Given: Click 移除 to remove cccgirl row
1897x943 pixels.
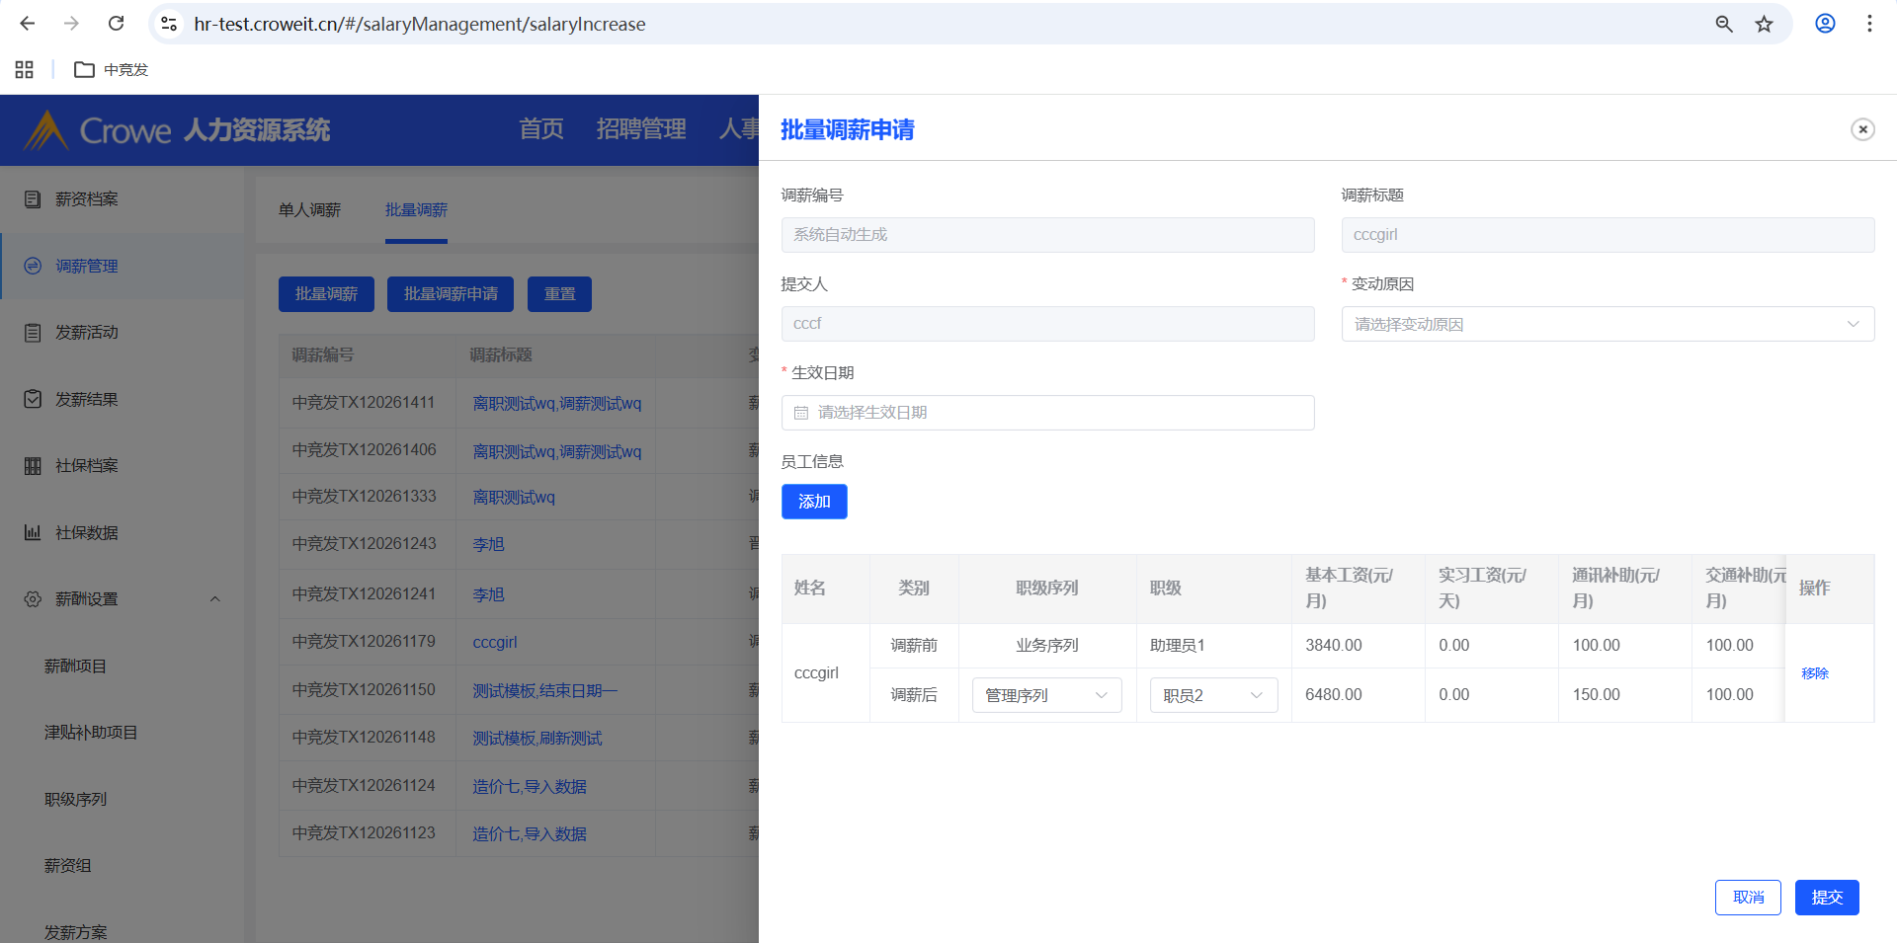Looking at the screenshot, I should [x=1814, y=673].
